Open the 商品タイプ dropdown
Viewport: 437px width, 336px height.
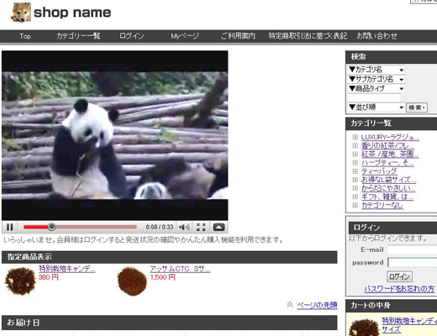376,89
